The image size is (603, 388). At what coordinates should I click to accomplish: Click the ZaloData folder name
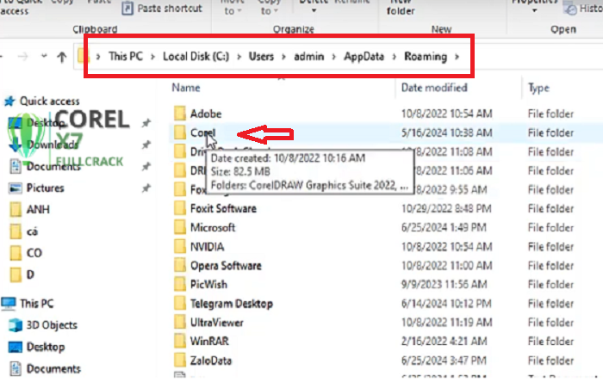click(x=211, y=360)
